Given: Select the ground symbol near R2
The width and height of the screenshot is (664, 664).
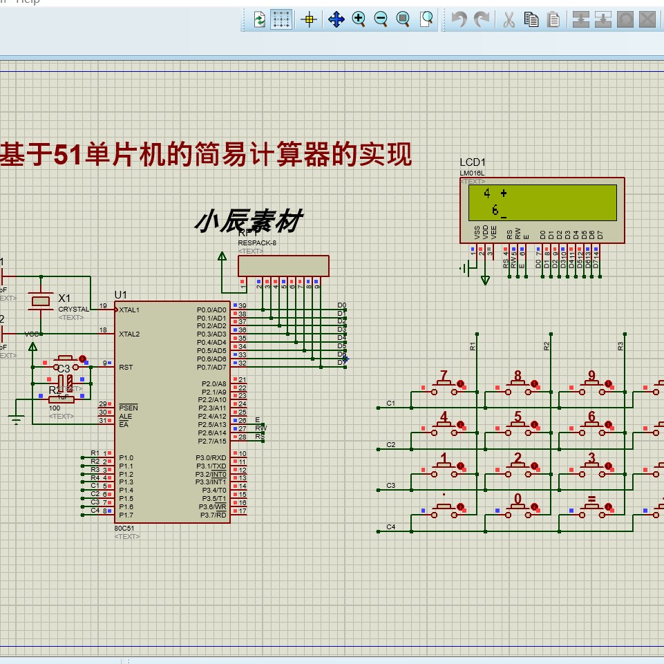Looking at the screenshot, I should (x=16, y=421).
